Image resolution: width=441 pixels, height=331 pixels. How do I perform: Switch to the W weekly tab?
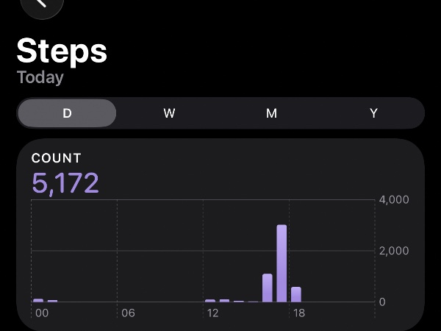(x=169, y=113)
